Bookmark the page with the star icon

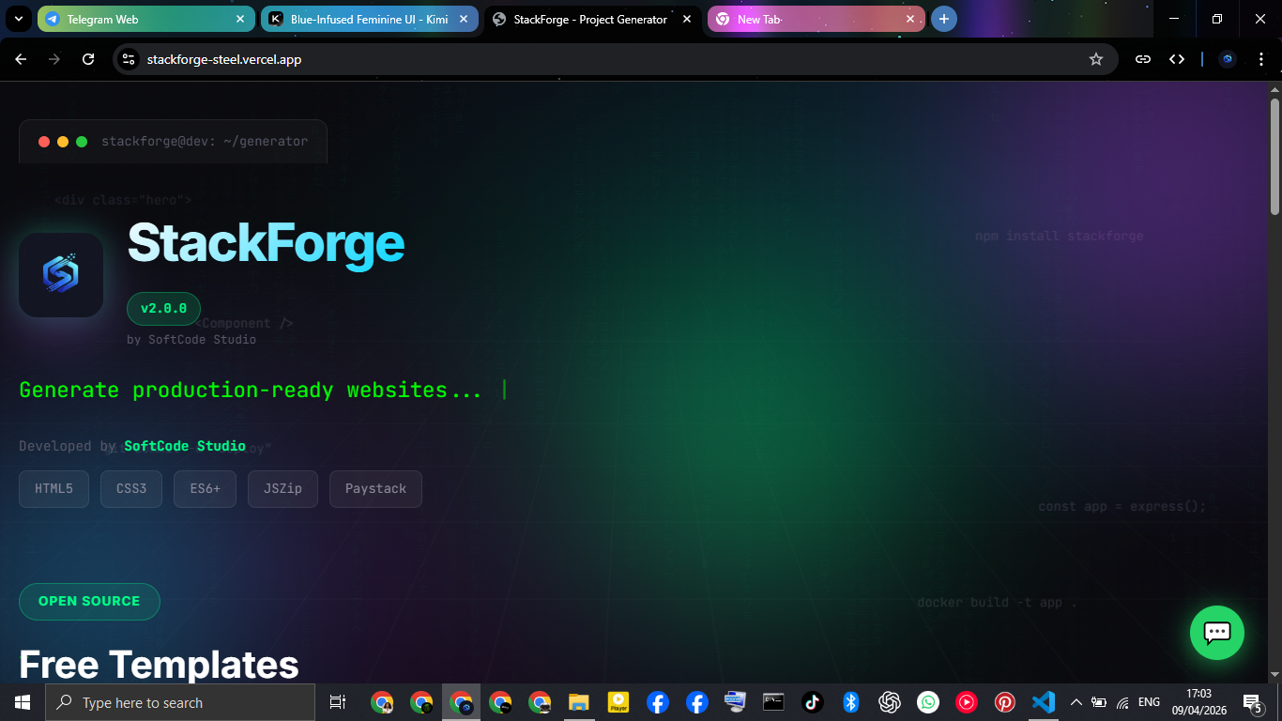pos(1096,58)
